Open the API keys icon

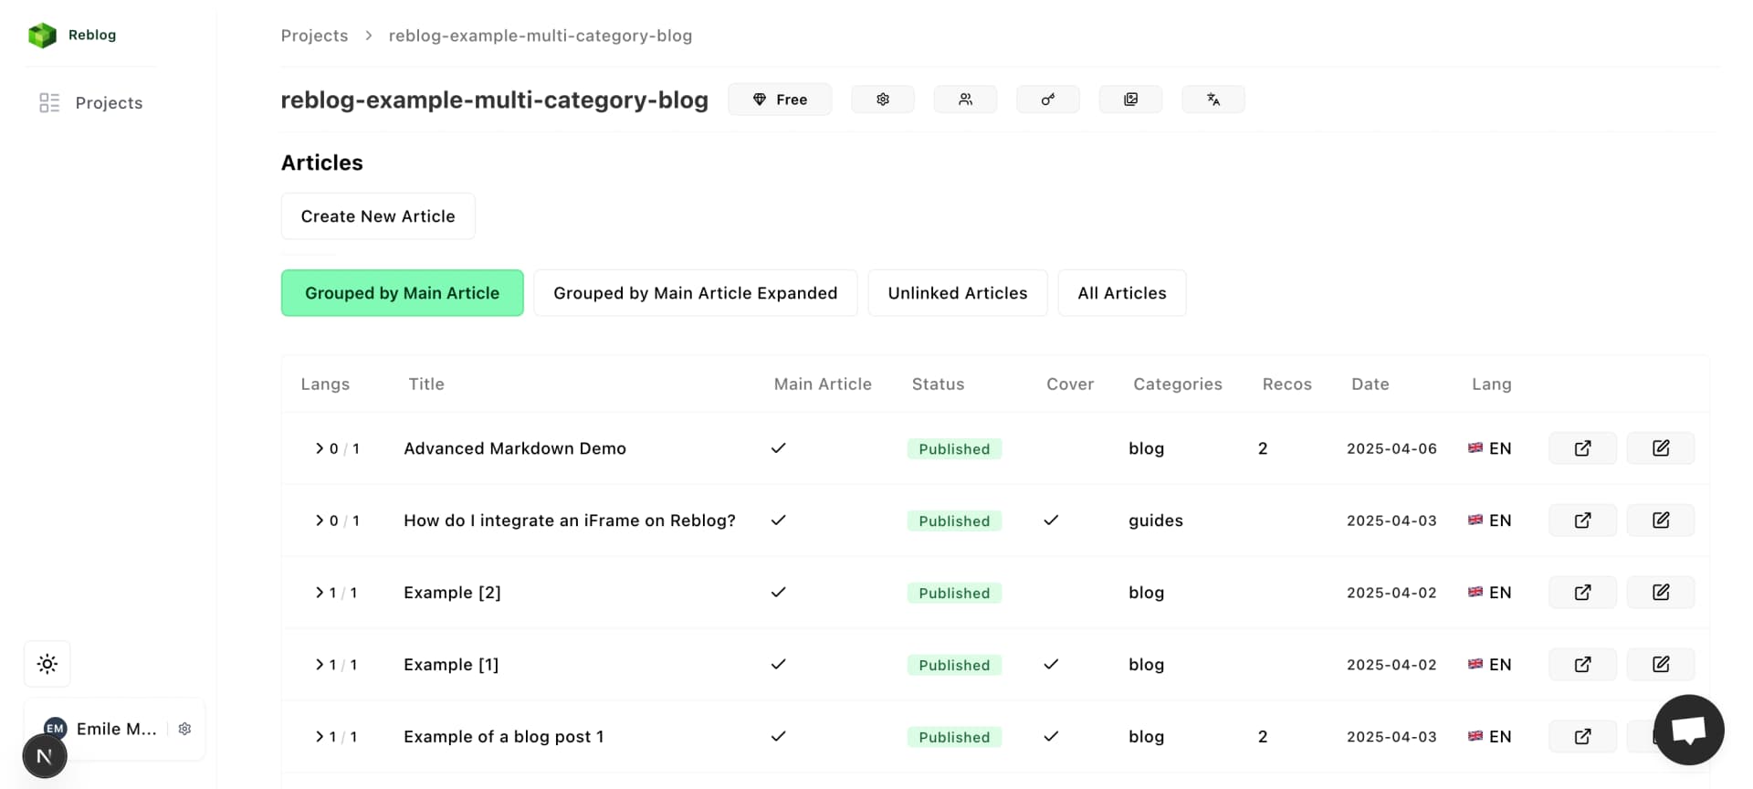(1047, 100)
